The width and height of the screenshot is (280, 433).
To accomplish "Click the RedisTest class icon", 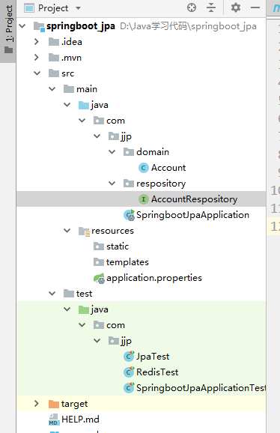I will coord(129,372).
